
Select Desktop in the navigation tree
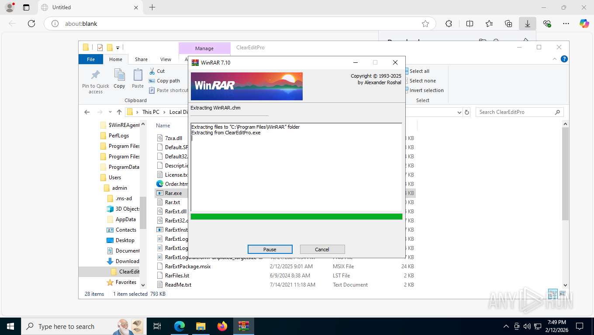point(125,240)
